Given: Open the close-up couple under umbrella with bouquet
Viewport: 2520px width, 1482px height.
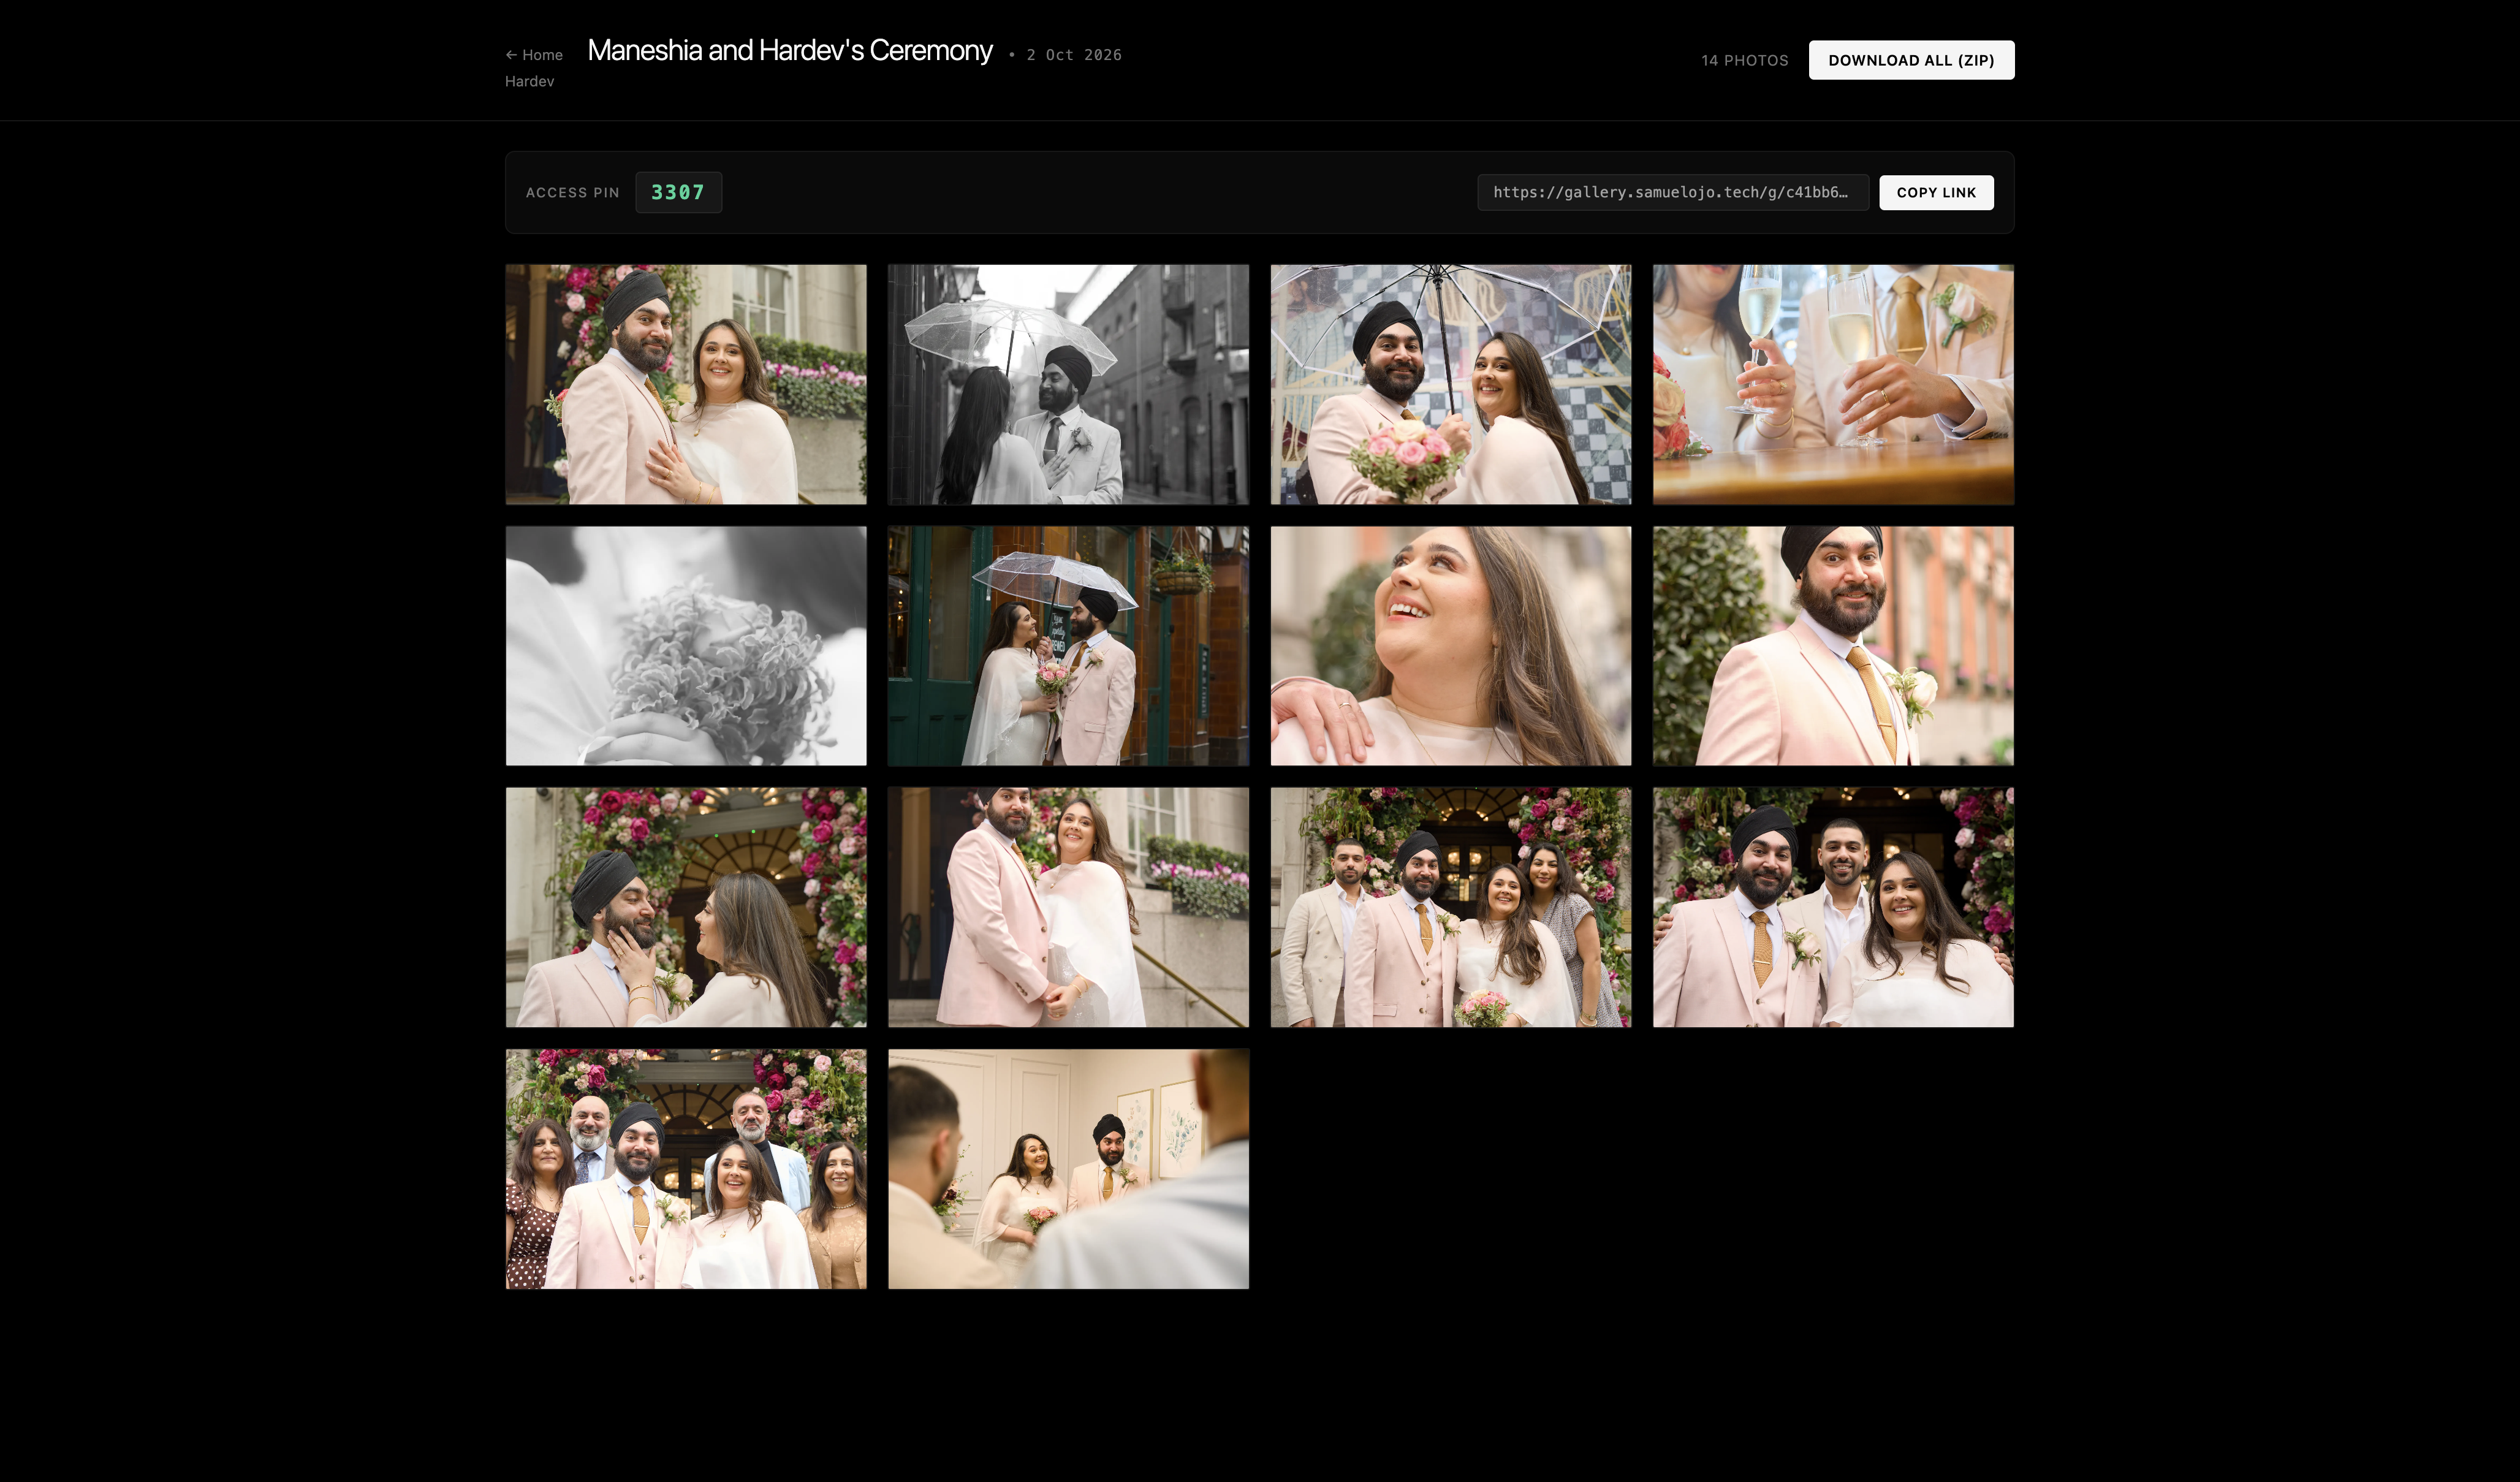Looking at the screenshot, I should click(1450, 384).
